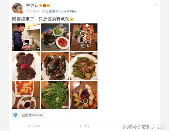The width and height of the screenshot is (169, 131).
Task: Open photo of man cooking in kitchen
Action: (26, 37)
